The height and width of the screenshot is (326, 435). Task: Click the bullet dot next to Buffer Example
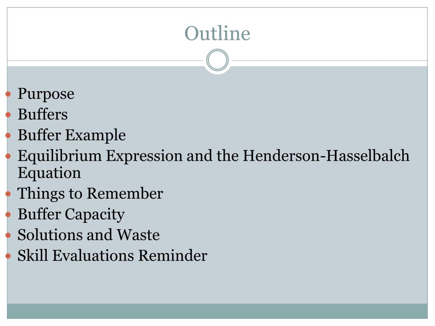point(8,135)
